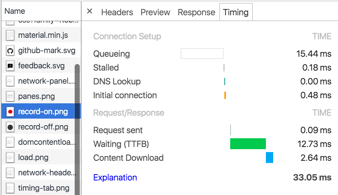
Task: Click the request list vertical scrollbar
Action: point(77,127)
